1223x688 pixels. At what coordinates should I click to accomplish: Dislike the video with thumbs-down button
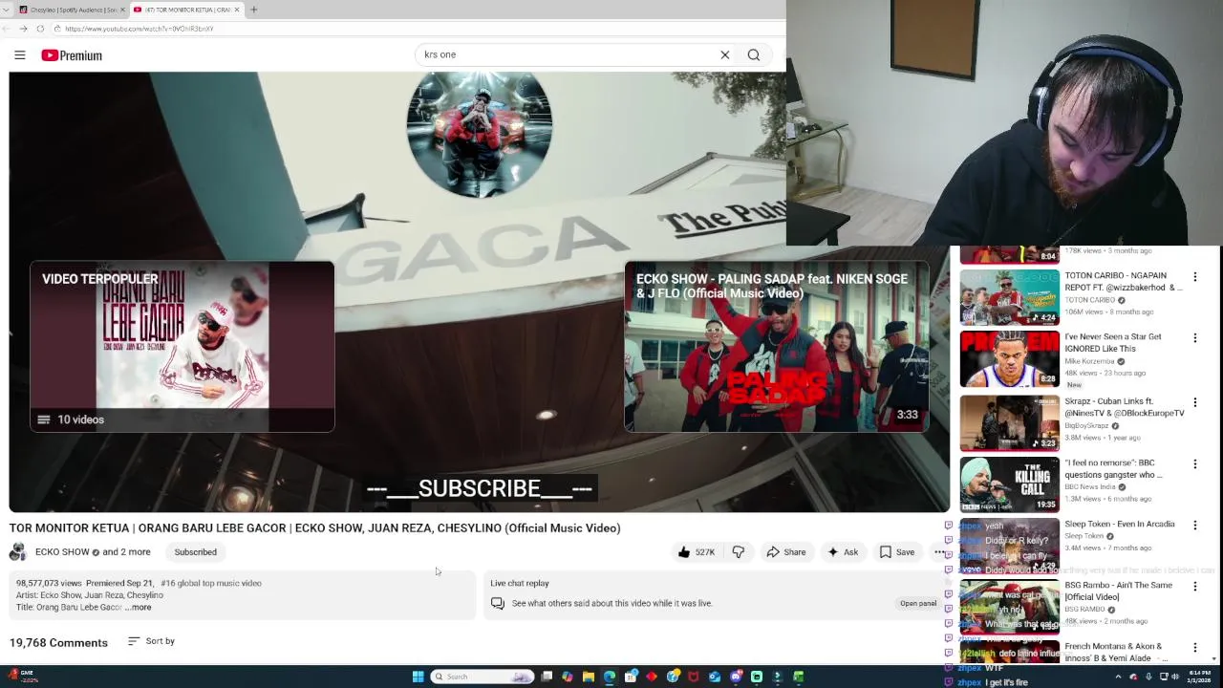[x=738, y=552]
